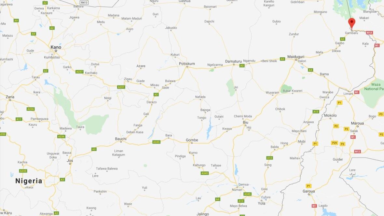The width and height of the screenshot is (384, 216).
Task: Select the Yola city label
Action: tap(262, 203)
